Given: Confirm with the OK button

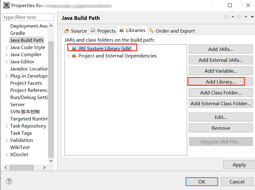Looking at the screenshot, I should click(x=202, y=182).
